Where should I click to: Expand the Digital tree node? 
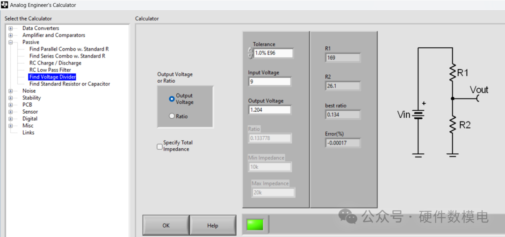coord(11,119)
